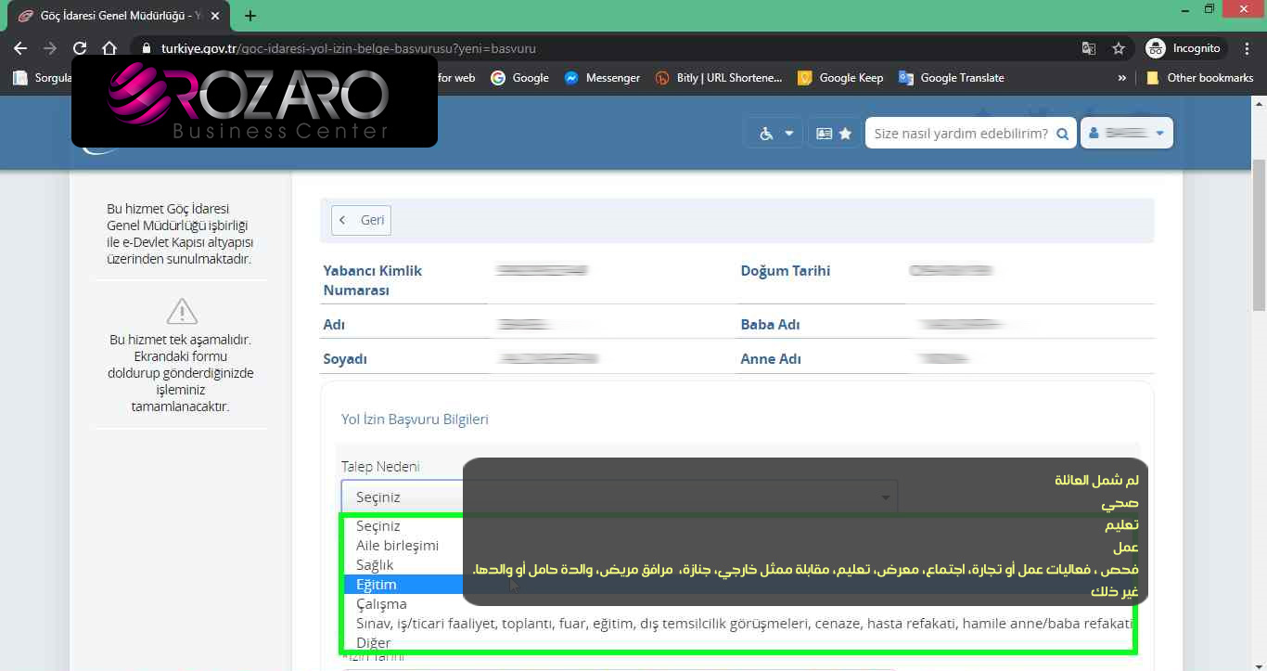The height and width of the screenshot is (671, 1267).
Task: Open favorites card star button
Action: 833,133
